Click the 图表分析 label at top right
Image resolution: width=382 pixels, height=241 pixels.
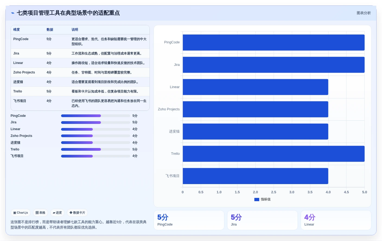point(364,13)
